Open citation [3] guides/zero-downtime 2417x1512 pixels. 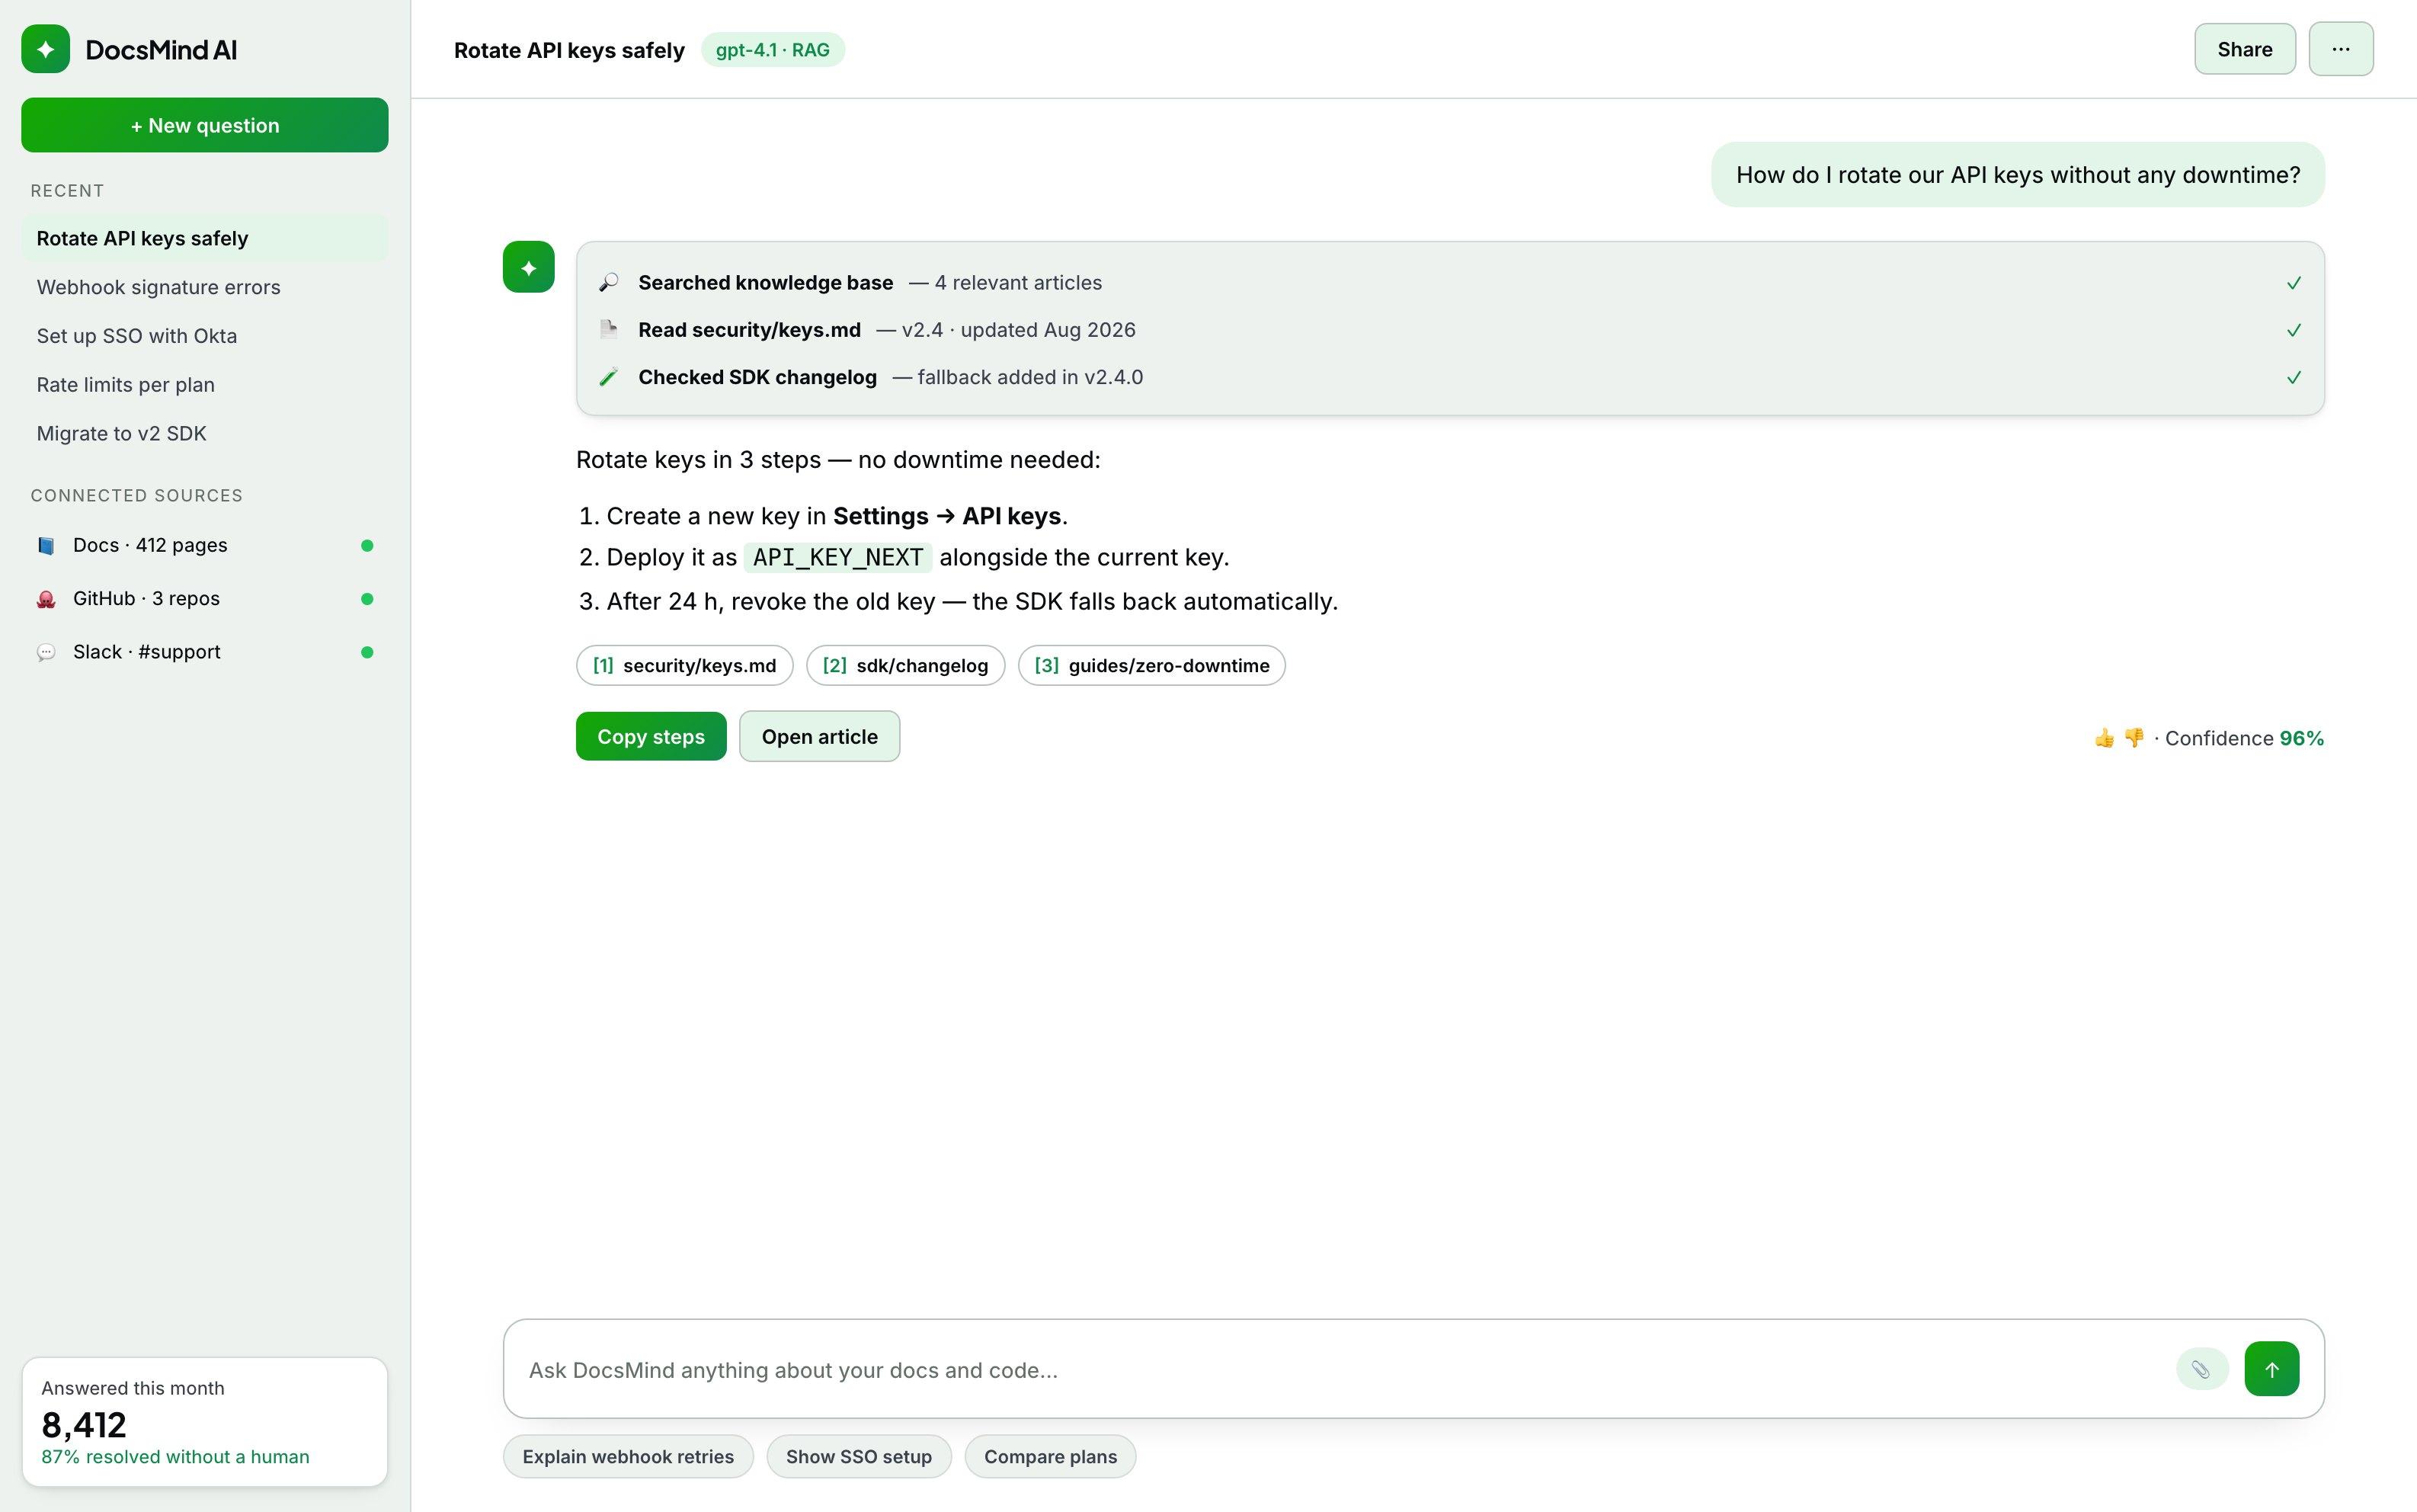pyautogui.click(x=1151, y=665)
